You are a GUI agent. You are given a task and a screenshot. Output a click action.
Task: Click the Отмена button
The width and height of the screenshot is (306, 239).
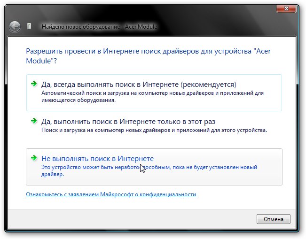tap(274, 219)
